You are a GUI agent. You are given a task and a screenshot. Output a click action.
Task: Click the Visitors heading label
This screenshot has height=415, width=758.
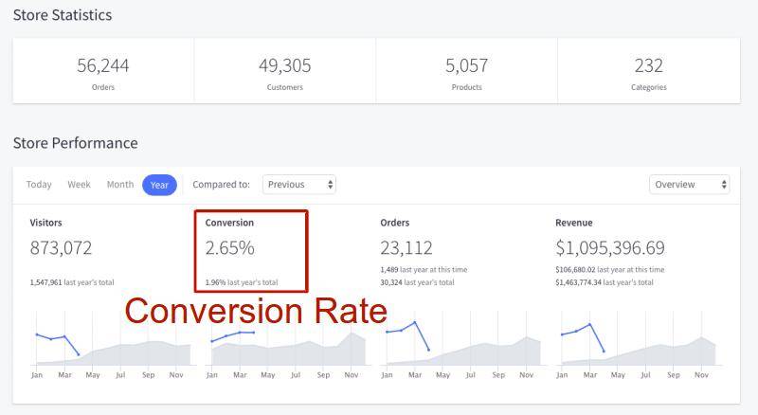[45, 223]
